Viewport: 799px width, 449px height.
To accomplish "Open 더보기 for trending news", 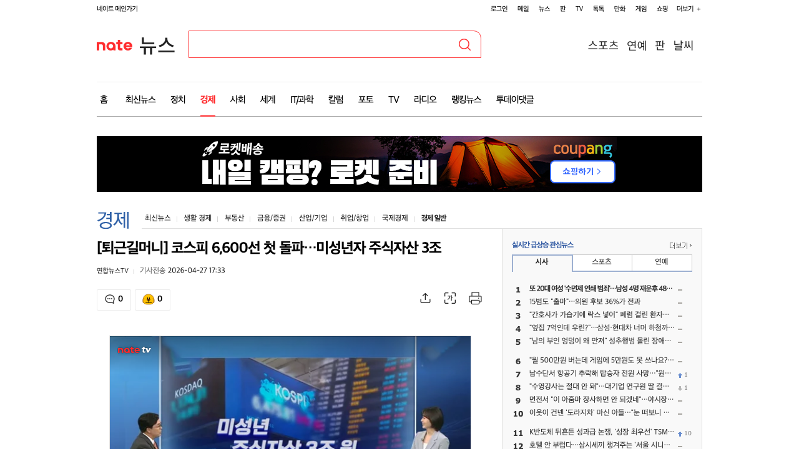I will pyautogui.click(x=680, y=245).
